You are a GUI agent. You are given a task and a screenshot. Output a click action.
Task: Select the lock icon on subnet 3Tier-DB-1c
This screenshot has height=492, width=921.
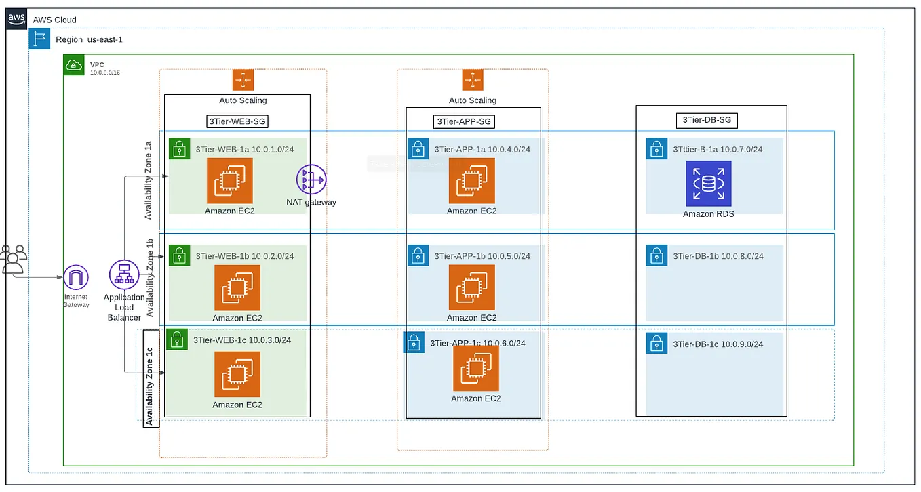[x=657, y=343]
